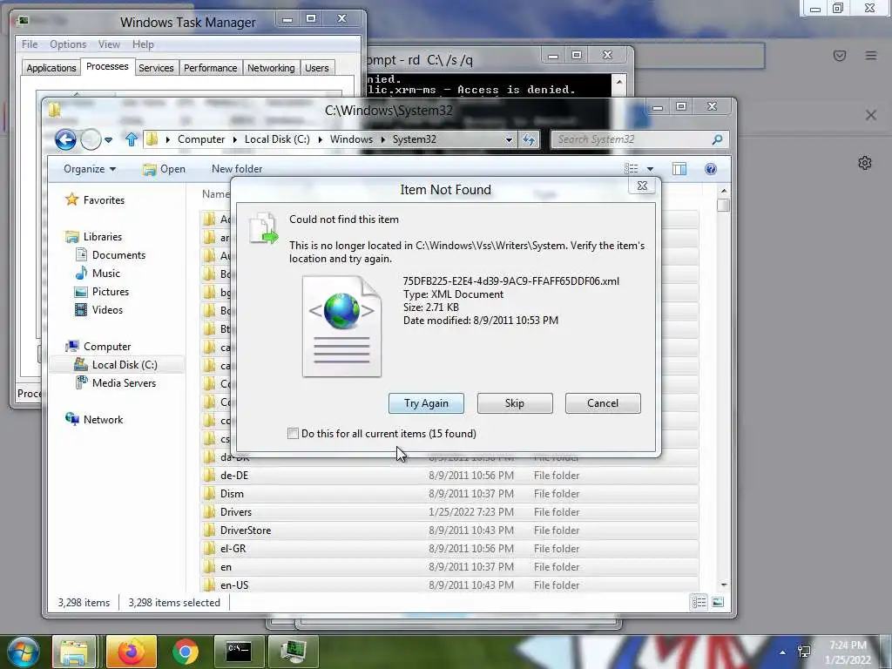Switch to Applications tab in Task Manager
The image size is (892, 669).
click(x=51, y=68)
